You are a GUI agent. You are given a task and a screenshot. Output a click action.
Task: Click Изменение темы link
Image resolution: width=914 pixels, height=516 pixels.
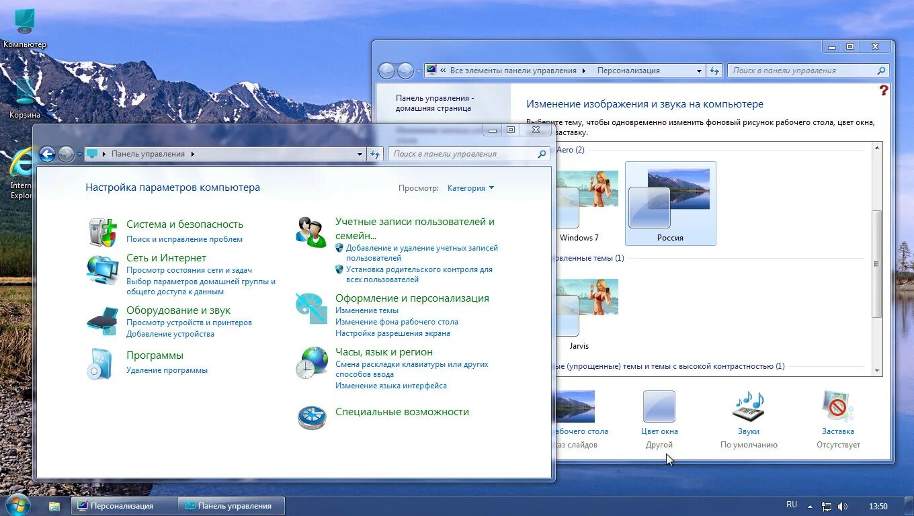(367, 310)
